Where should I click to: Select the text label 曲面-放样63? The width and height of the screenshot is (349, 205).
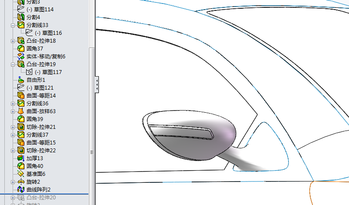(x=41, y=111)
